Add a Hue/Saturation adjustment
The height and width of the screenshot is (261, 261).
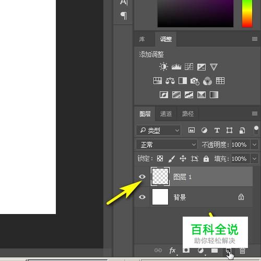158,81
